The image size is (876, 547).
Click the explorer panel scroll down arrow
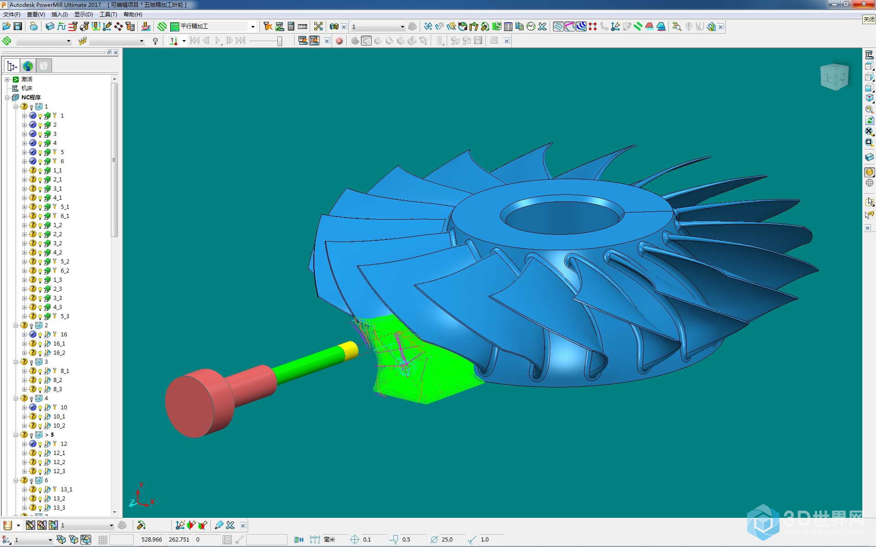(115, 512)
